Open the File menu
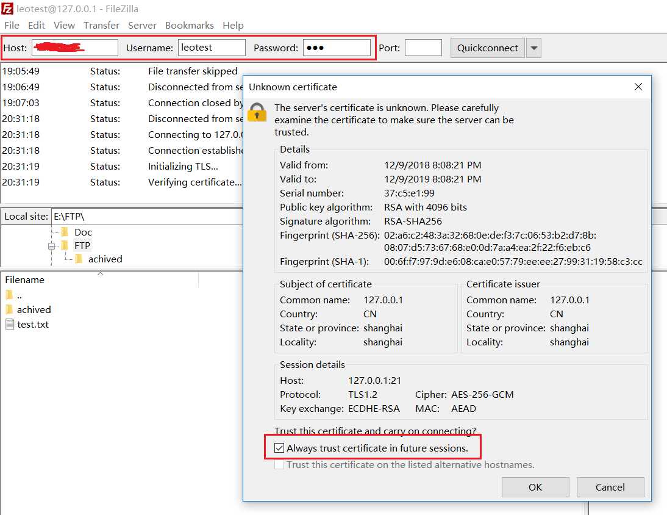Screen dimensions: 667x515 click(x=12, y=26)
